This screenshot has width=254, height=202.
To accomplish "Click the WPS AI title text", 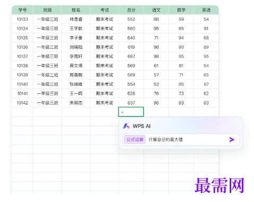I will [x=142, y=126].
